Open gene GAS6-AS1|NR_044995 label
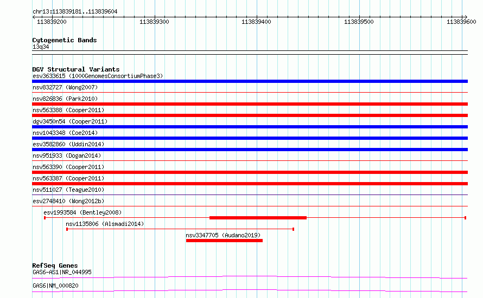The height and width of the screenshot is (298, 483). point(62,272)
